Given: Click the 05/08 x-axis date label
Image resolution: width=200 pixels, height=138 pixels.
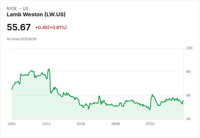Looking at the screenshot, I should (115, 124).
